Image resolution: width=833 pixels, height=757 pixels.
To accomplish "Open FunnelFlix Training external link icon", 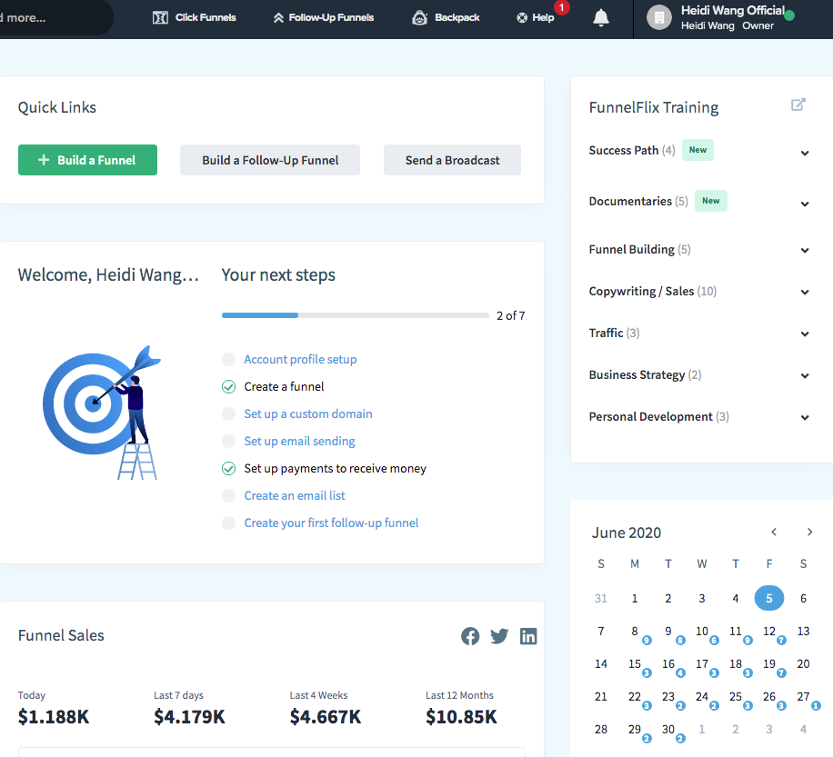I will 798,105.
